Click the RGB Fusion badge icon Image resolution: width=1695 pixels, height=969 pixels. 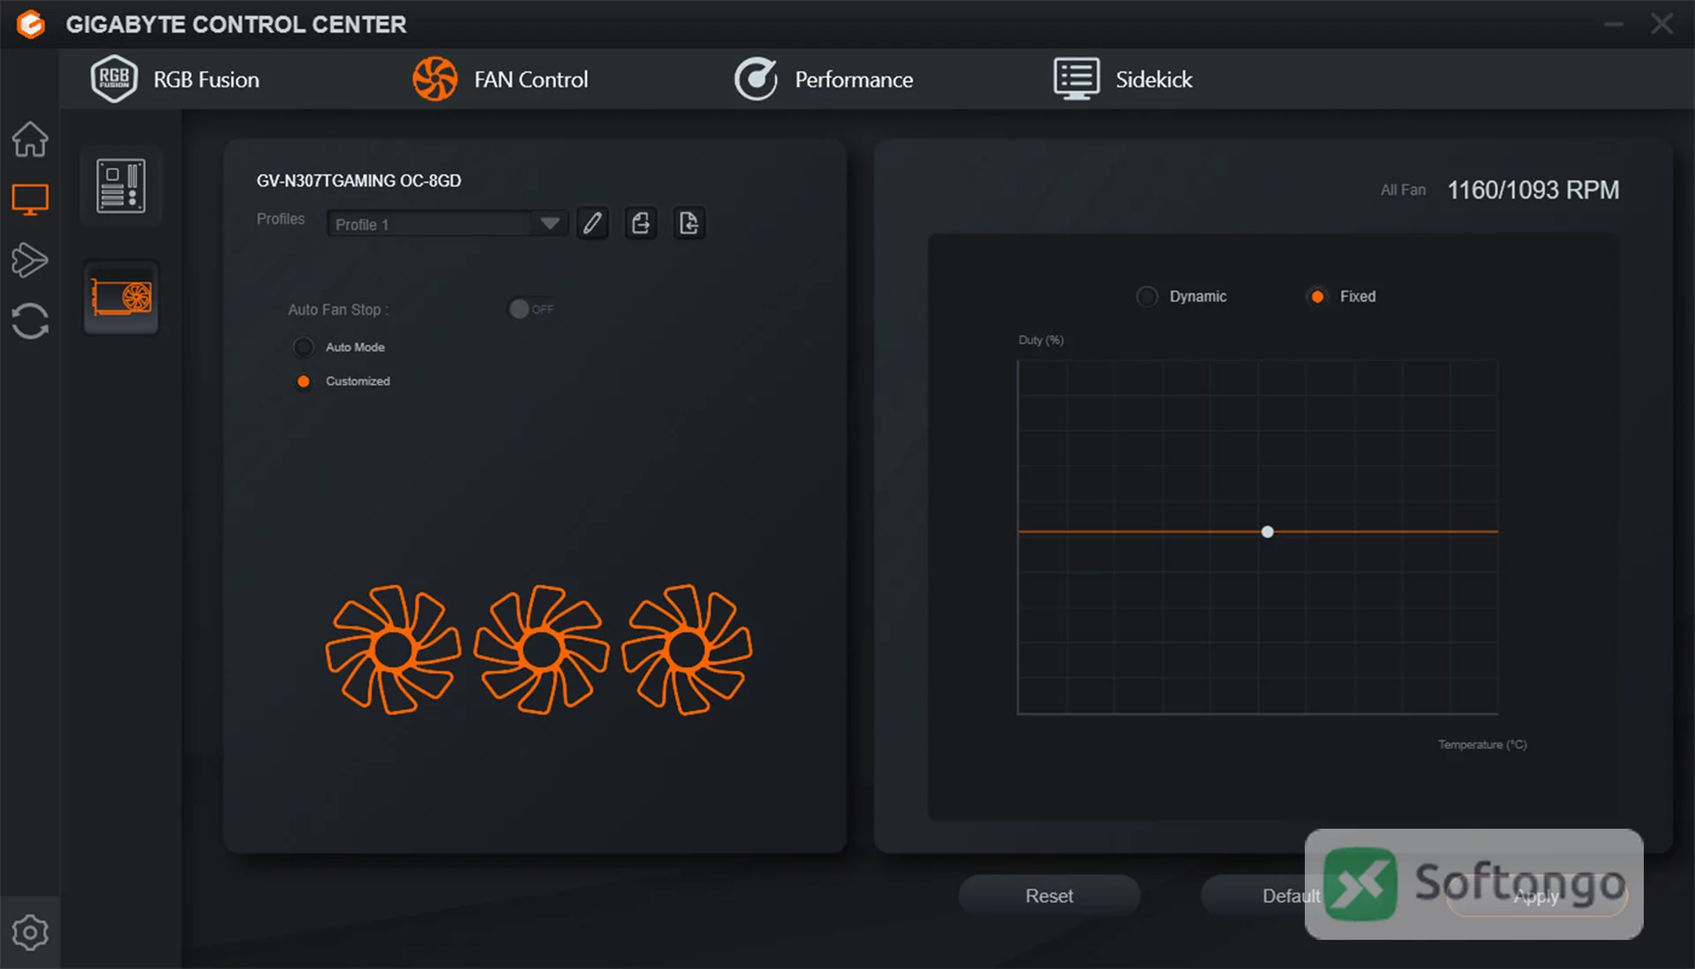pyautogui.click(x=114, y=79)
